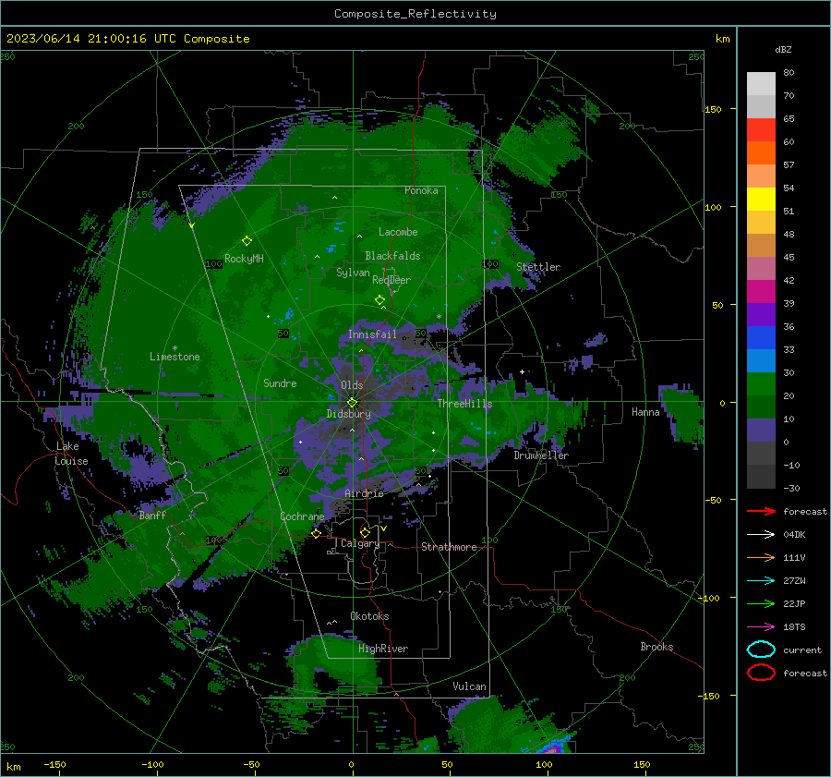Select the green 22JP arrow icon
This screenshot has width=831, height=777.
click(761, 603)
